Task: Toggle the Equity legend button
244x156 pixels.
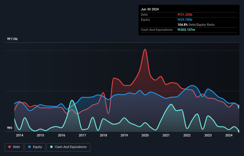Action: tap(35, 147)
